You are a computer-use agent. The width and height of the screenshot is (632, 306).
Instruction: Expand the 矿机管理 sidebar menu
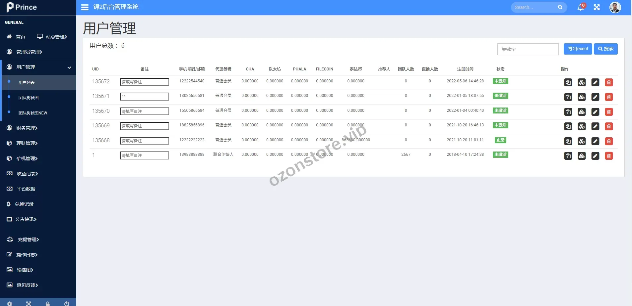[27, 158]
